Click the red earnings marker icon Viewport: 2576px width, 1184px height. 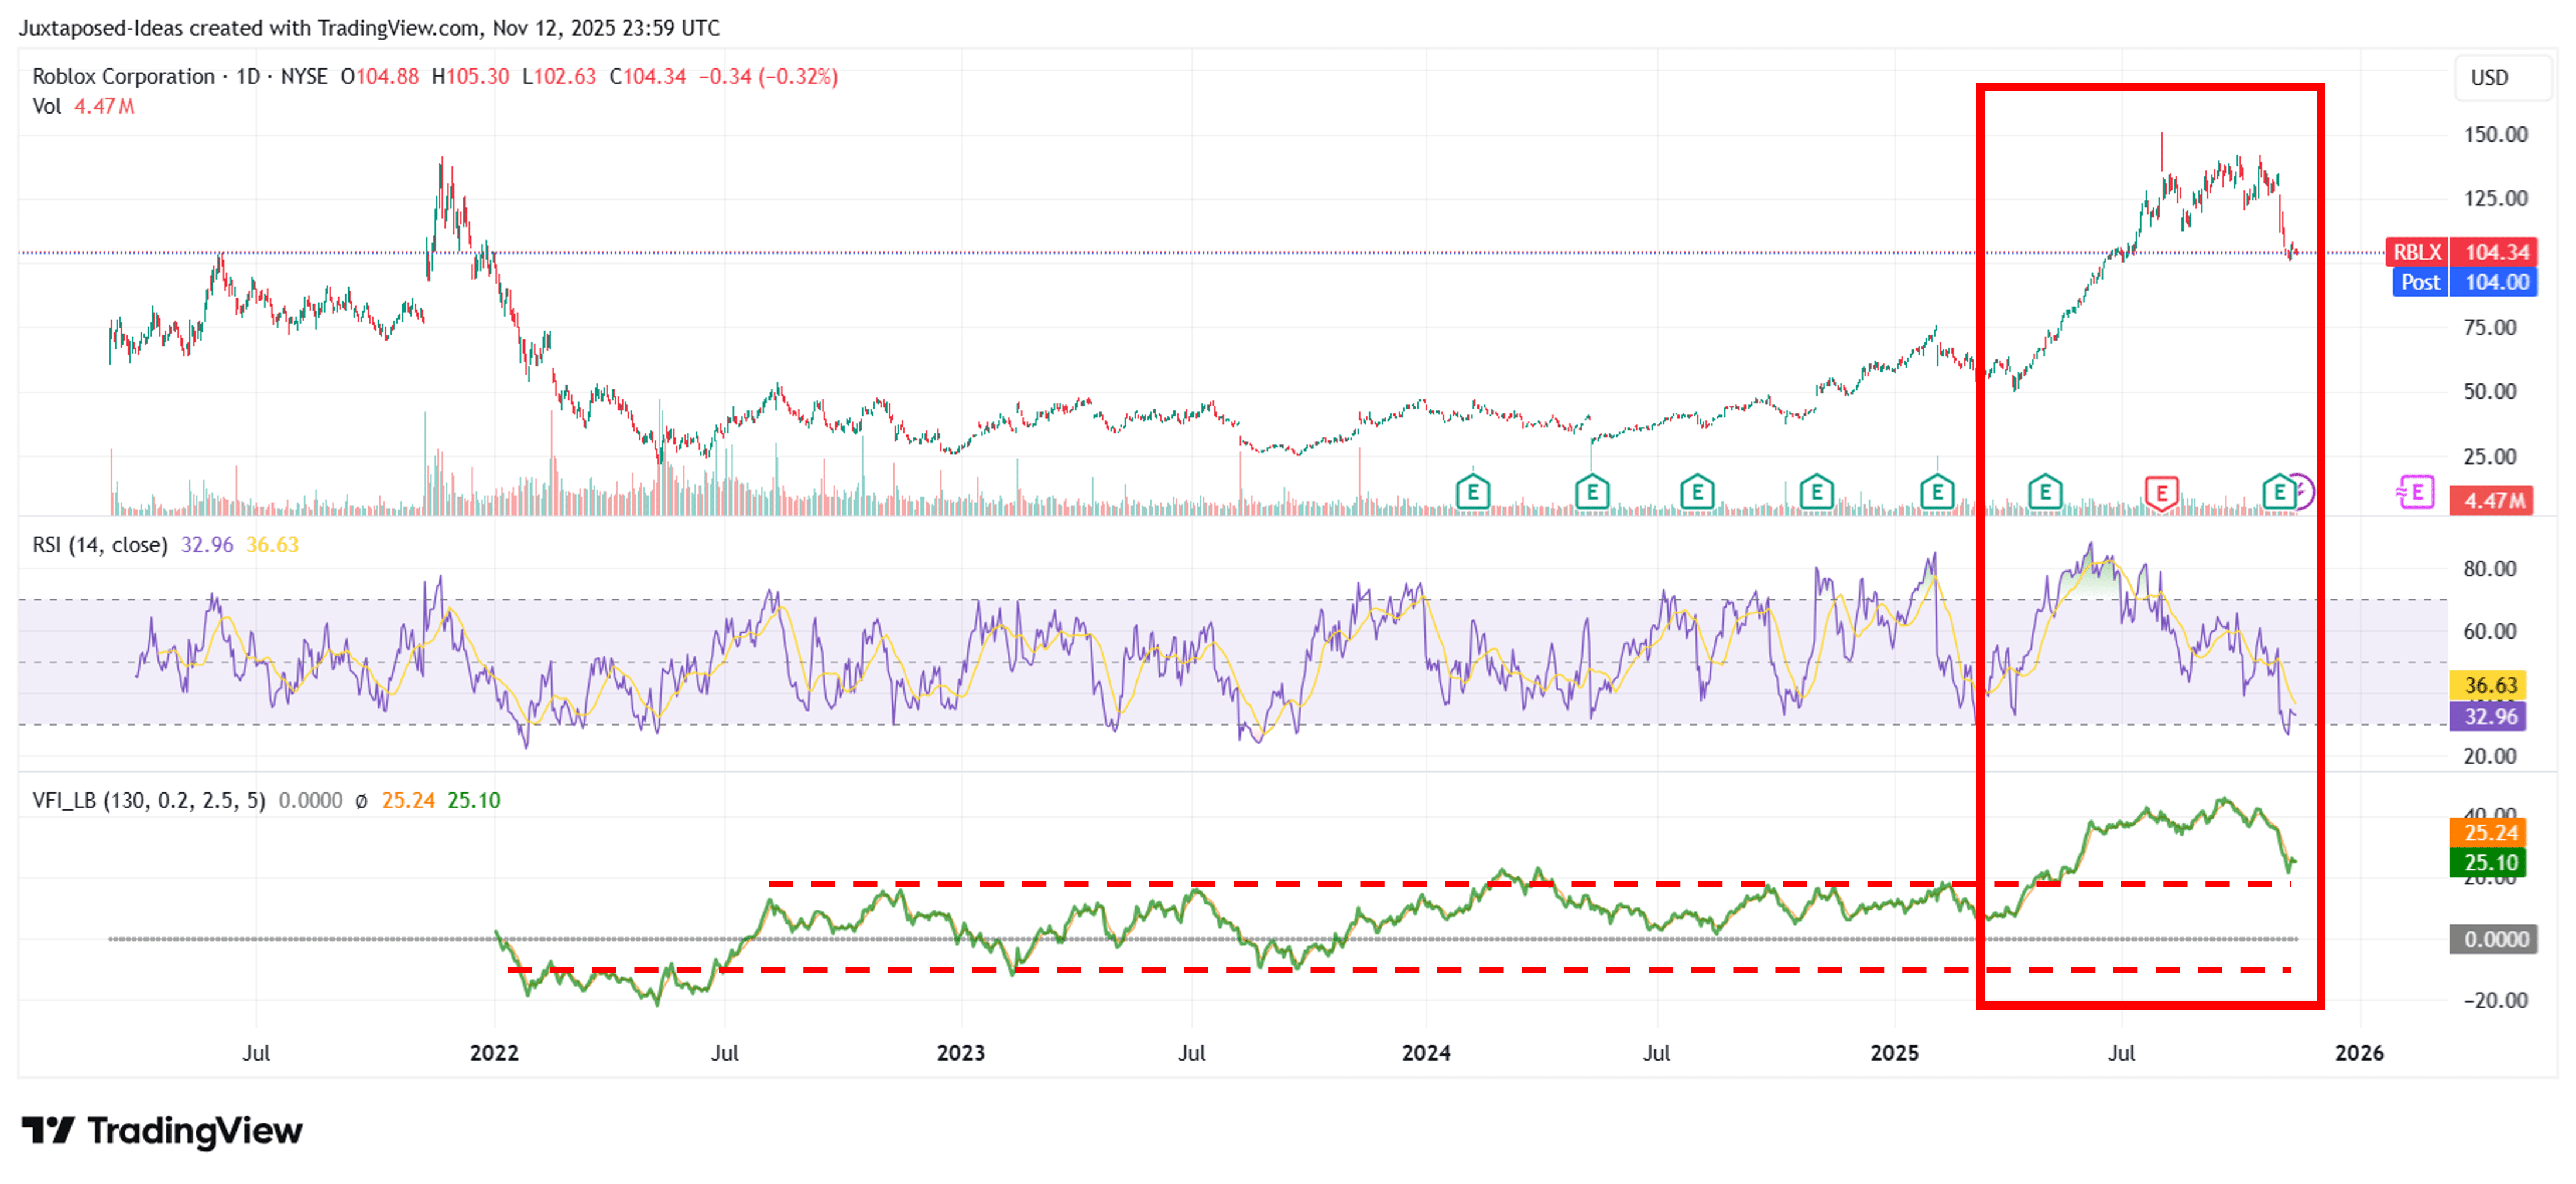tap(2161, 493)
